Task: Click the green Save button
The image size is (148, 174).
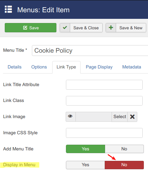Action: (x=30, y=28)
